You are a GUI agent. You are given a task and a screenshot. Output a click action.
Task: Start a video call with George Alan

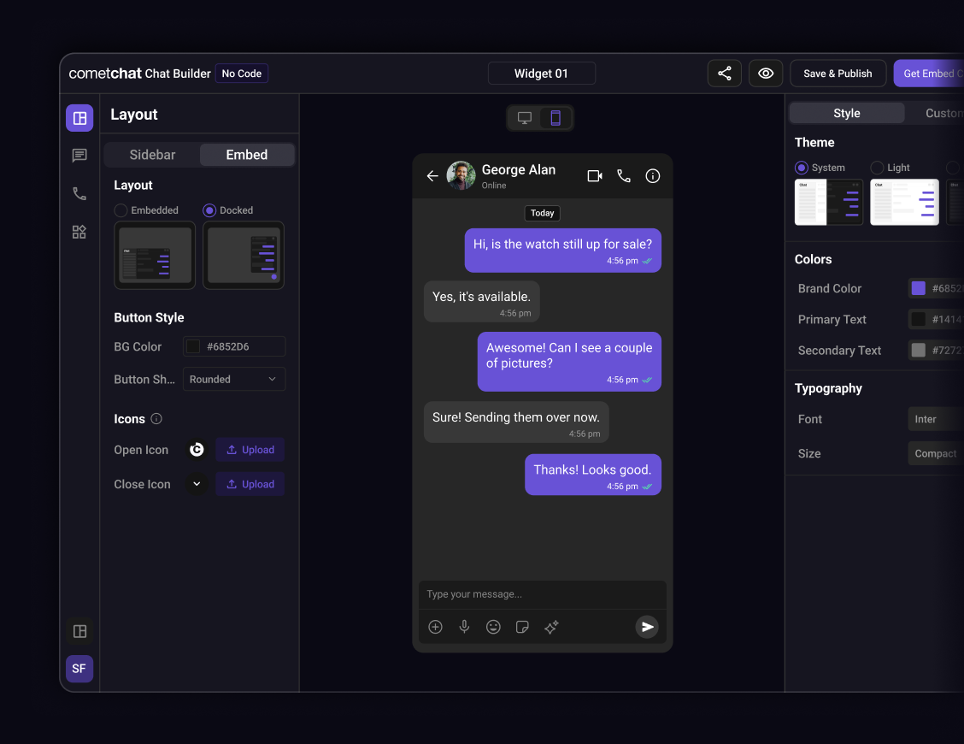point(595,176)
